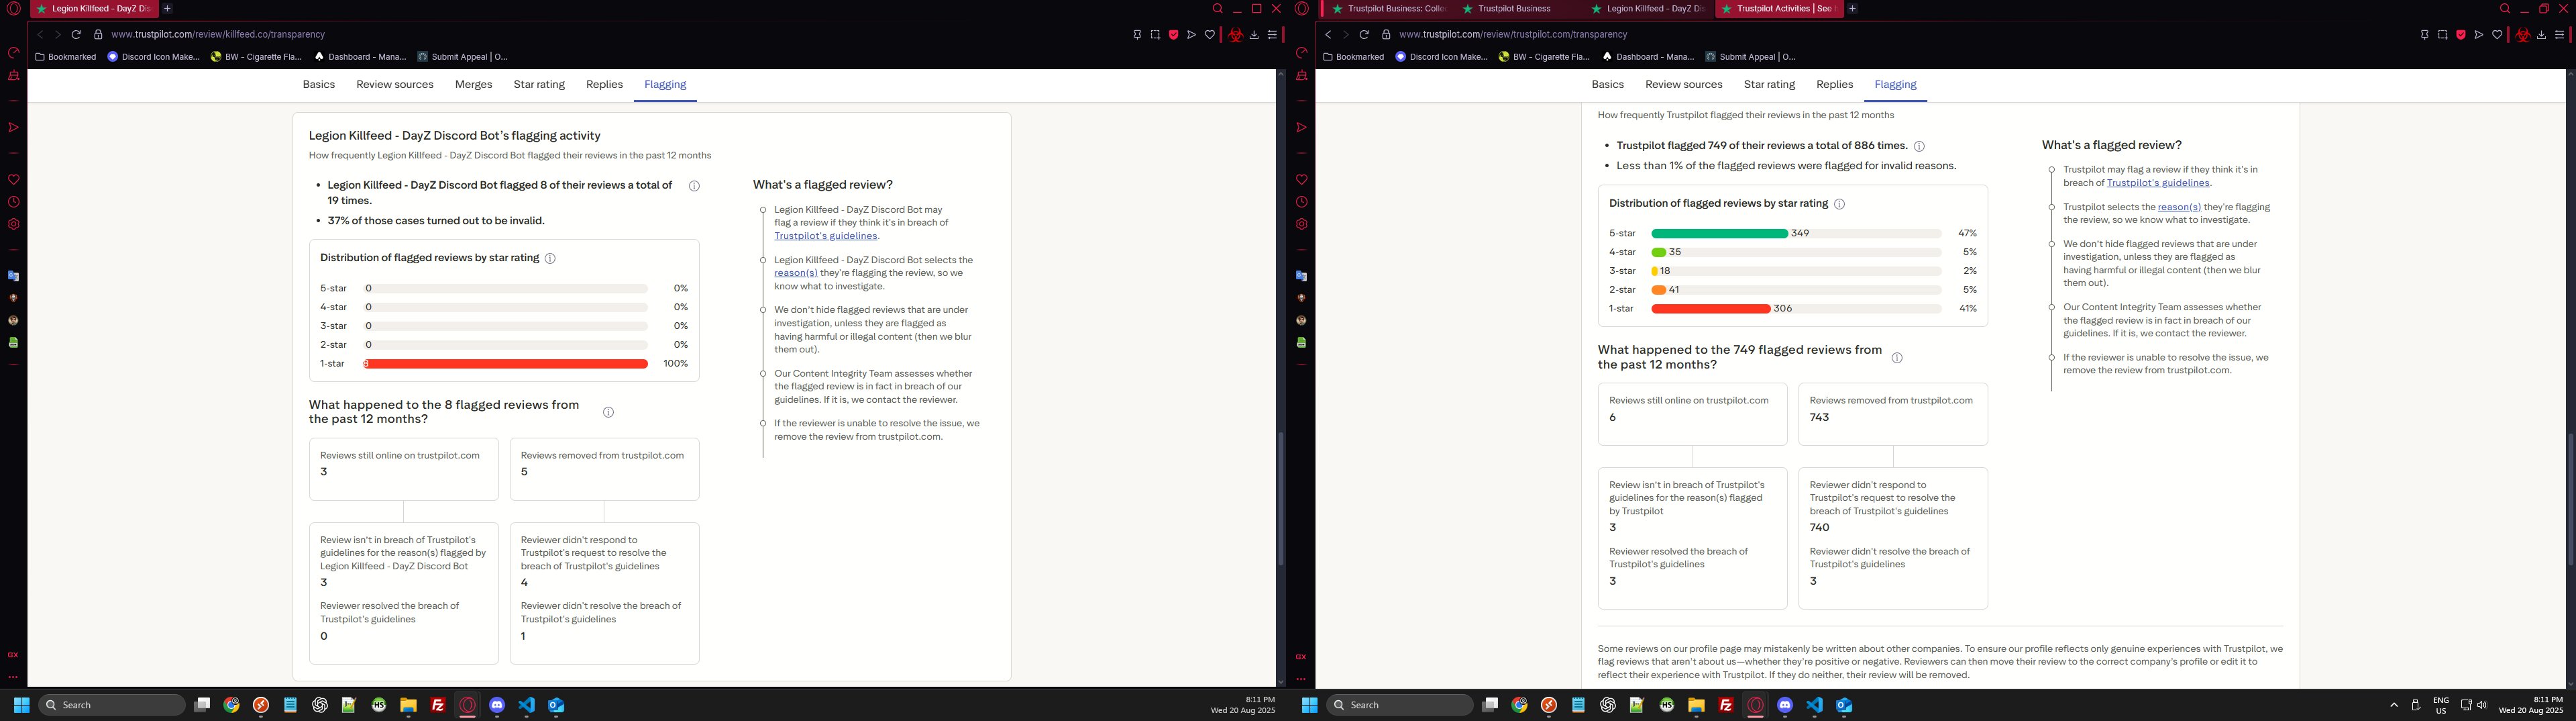
Task: Open the ad blocker shield in trustpilot.com window
Action: 2461,34
